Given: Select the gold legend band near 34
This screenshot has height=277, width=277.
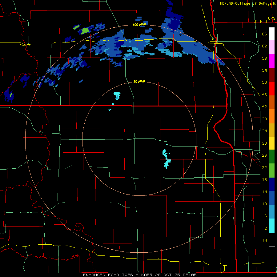Looking at the screenshot, I should [272, 130].
